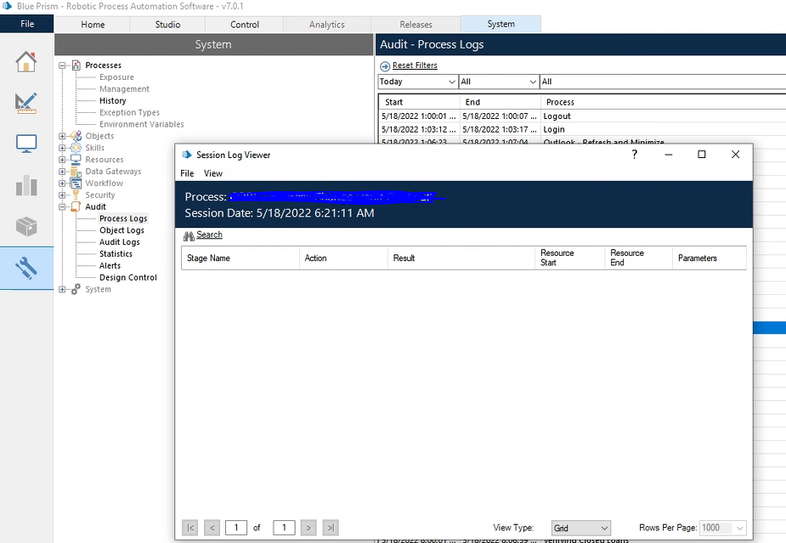This screenshot has width=786, height=543.
Task: Collapse the Processes tree node
Action: 62,65
